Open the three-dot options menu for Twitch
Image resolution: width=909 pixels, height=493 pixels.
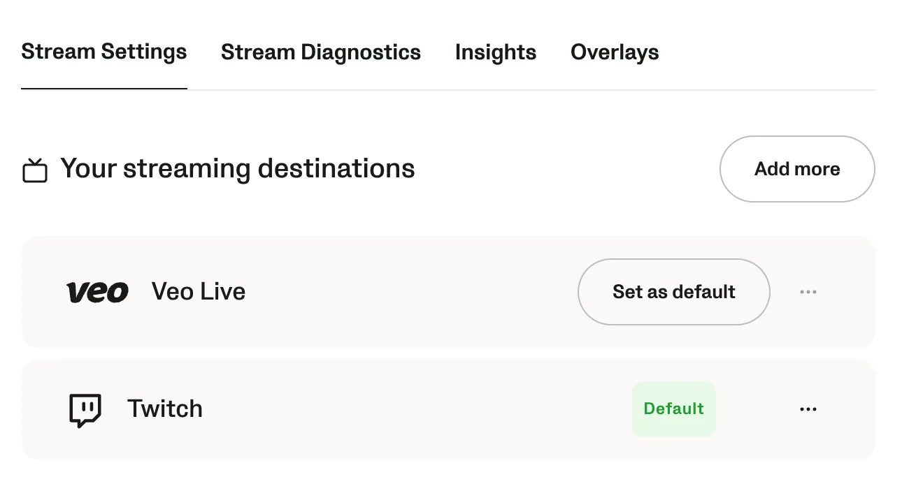click(x=808, y=409)
